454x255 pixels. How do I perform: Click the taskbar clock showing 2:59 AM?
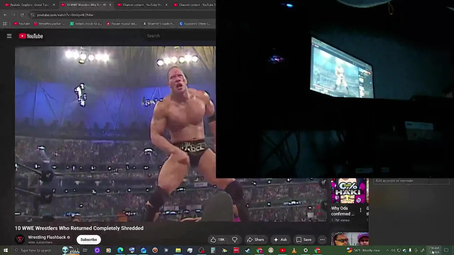pos(434,250)
